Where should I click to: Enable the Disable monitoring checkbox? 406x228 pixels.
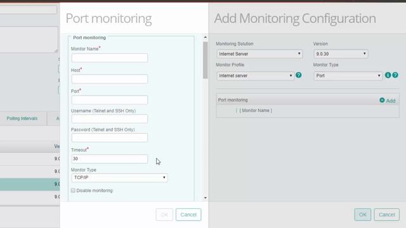(73, 190)
